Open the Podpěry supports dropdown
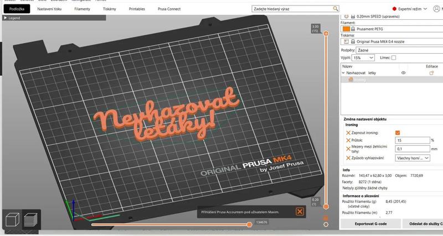443x236 pixels. pos(399,50)
